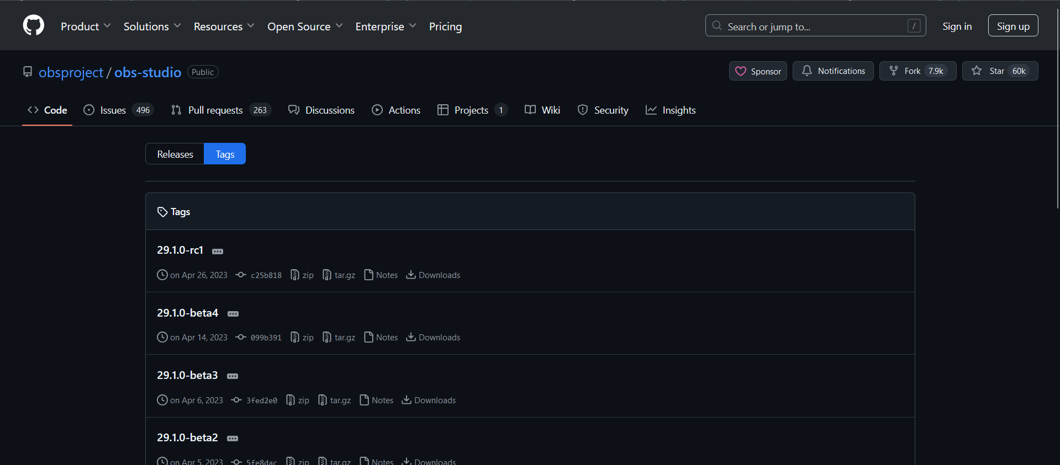The height and width of the screenshot is (465, 1060).
Task: Click the Issues count 496
Action: pos(143,110)
